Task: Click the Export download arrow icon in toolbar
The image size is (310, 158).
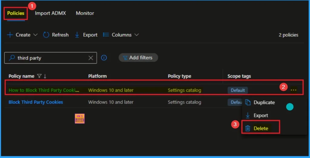Action: [77, 35]
